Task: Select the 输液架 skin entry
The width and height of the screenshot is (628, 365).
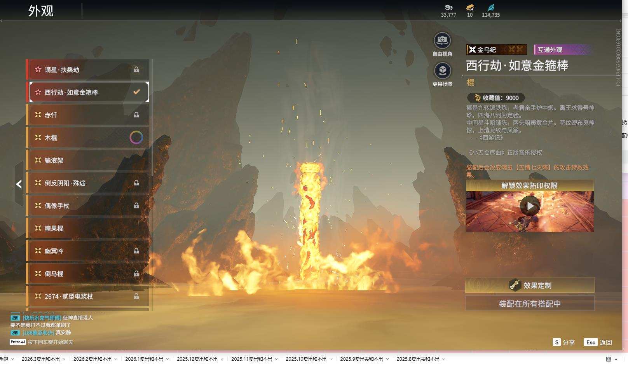Action: [87, 160]
